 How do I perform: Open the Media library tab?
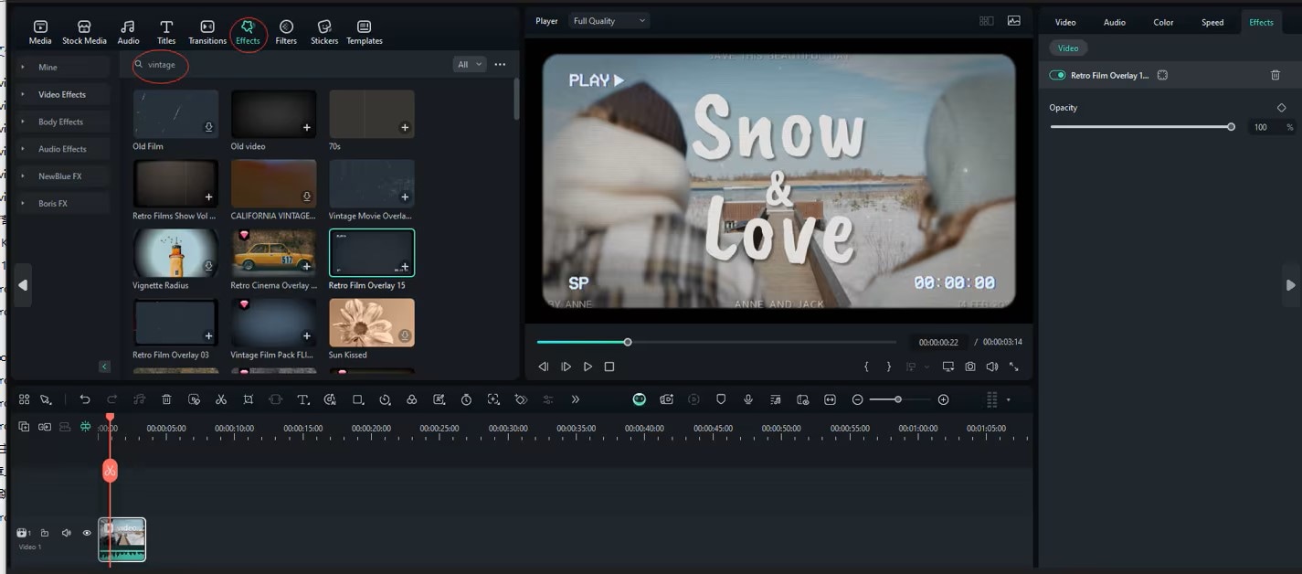40,32
